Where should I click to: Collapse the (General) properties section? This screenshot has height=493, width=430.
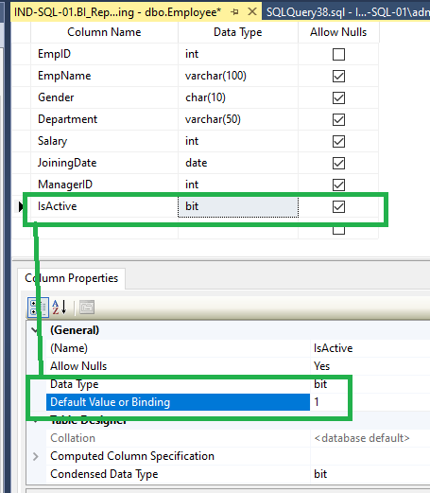tap(35, 330)
